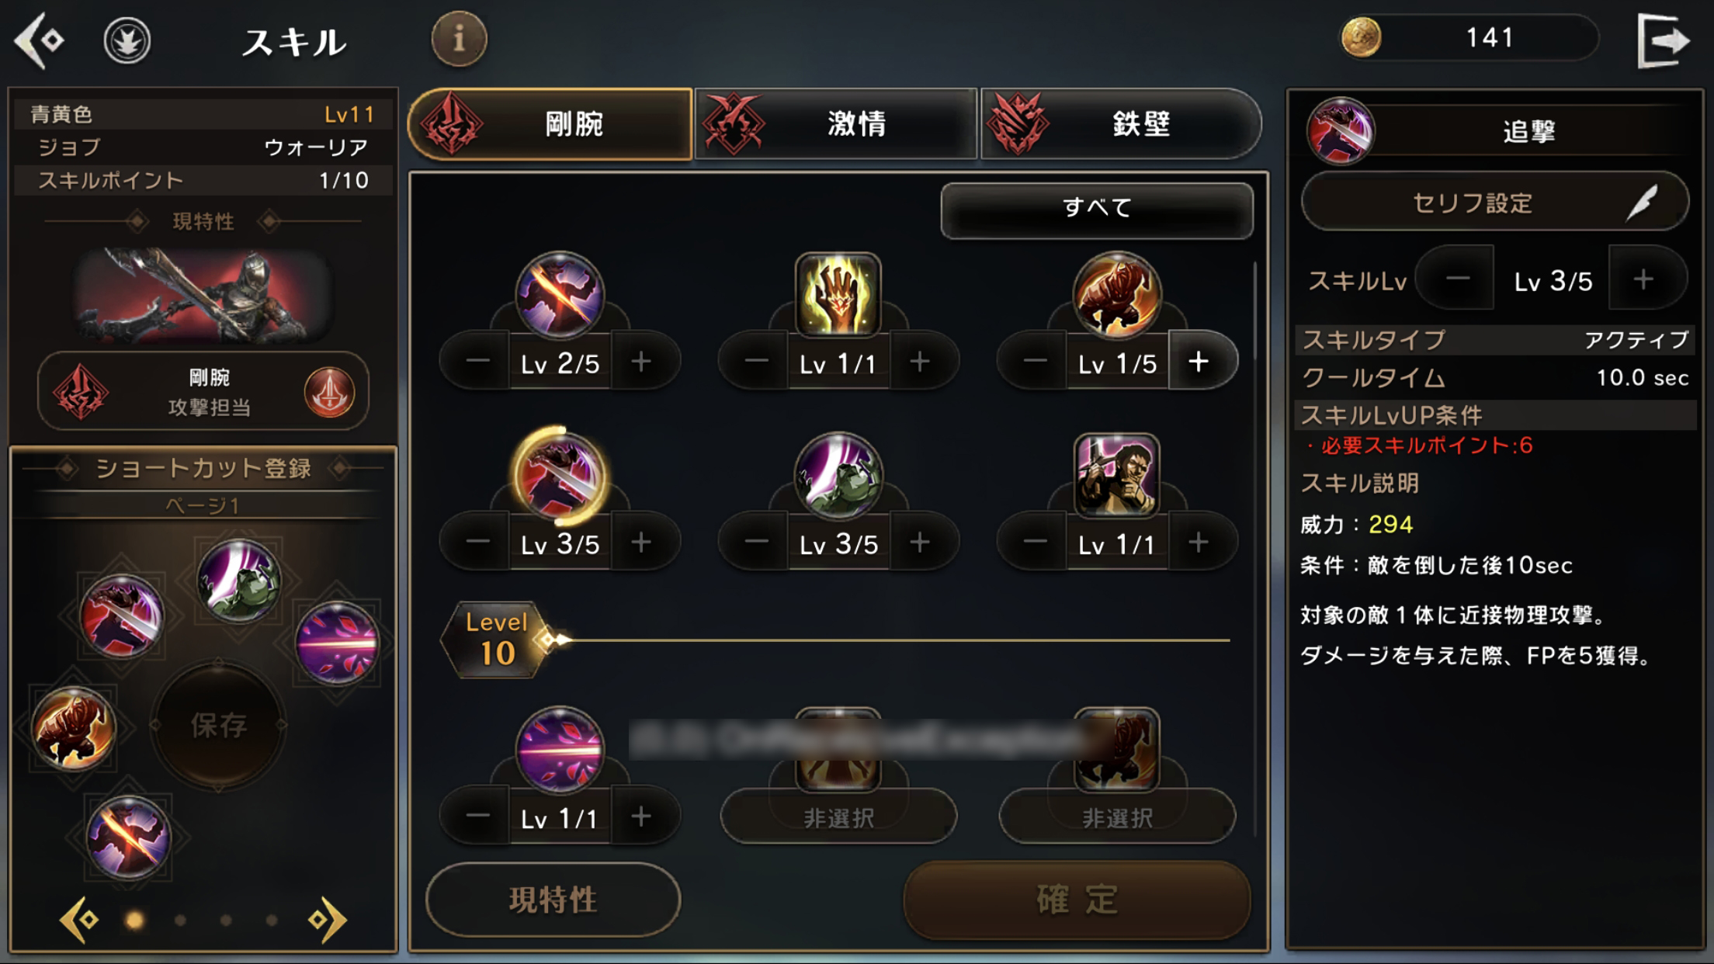
Task: Decrease the Lv 2/5 skill with minus
Action: click(478, 362)
